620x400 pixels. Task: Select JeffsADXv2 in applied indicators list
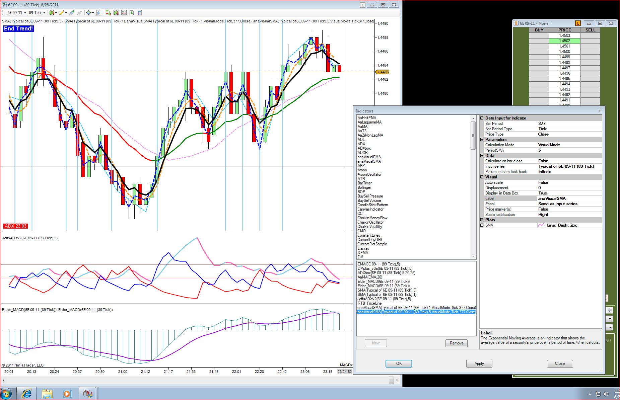coord(384,299)
